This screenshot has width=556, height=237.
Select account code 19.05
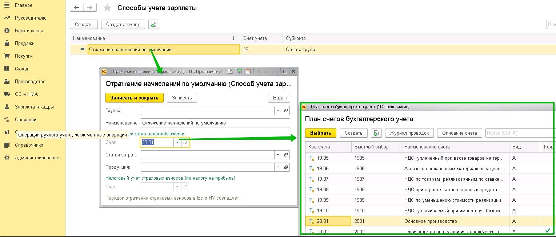(x=323, y=158)
